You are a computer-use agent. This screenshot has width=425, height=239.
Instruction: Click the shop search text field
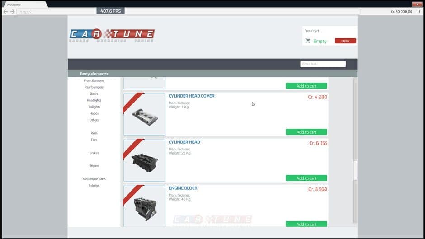click(323, 64)
